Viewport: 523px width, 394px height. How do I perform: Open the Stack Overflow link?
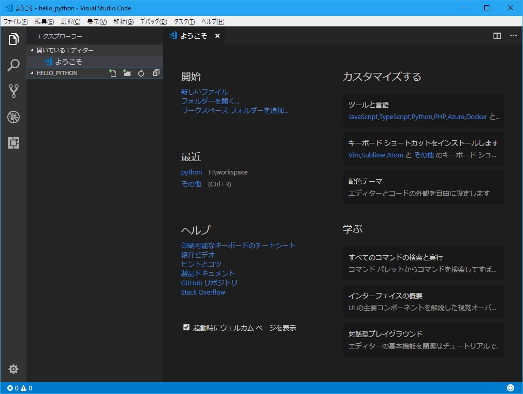point(203,292)
